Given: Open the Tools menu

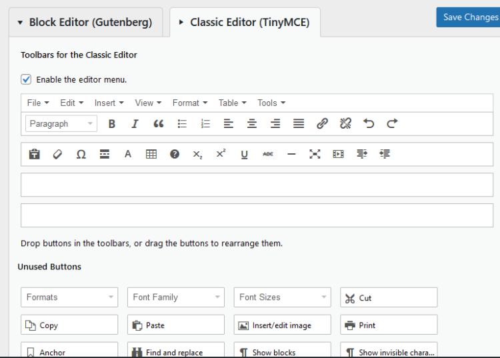Looking at the screenshot, I should (x=271, y=103).
